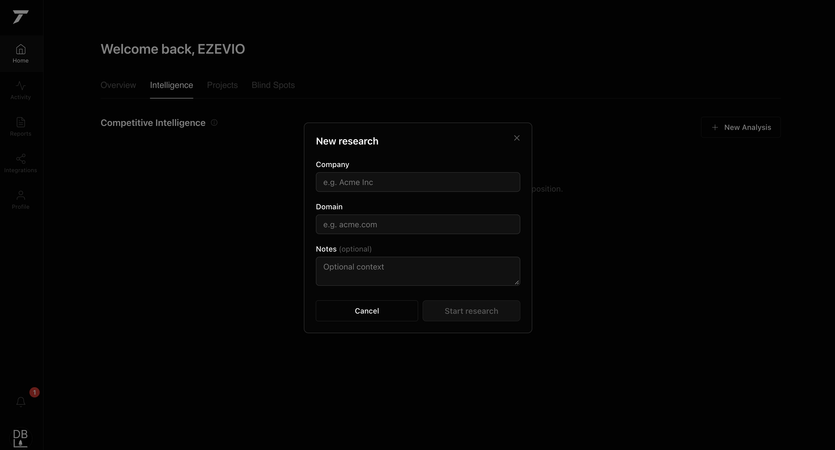Image resolution: width=835 pixels, height=450 pixels.
Task: Click the Notes textarea resize handle
Action: click(x=517, y=282)
